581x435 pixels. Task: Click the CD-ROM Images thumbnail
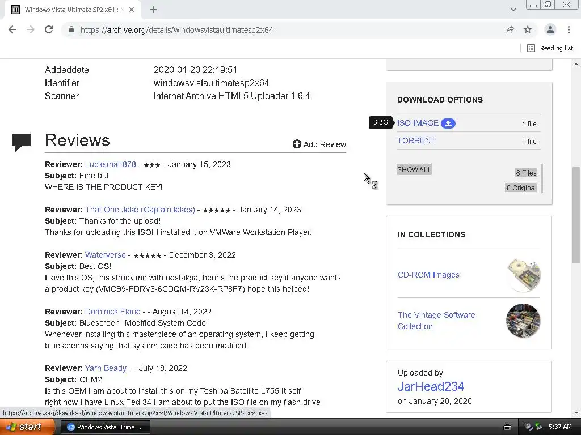point(524,275)
